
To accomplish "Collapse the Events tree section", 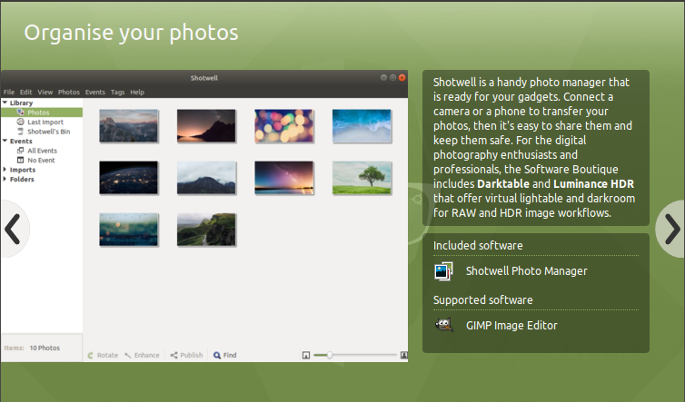I will tap(5, 141).
